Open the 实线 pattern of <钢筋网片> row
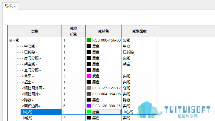This screenshot has width=215, height=121. pos(139,94)
